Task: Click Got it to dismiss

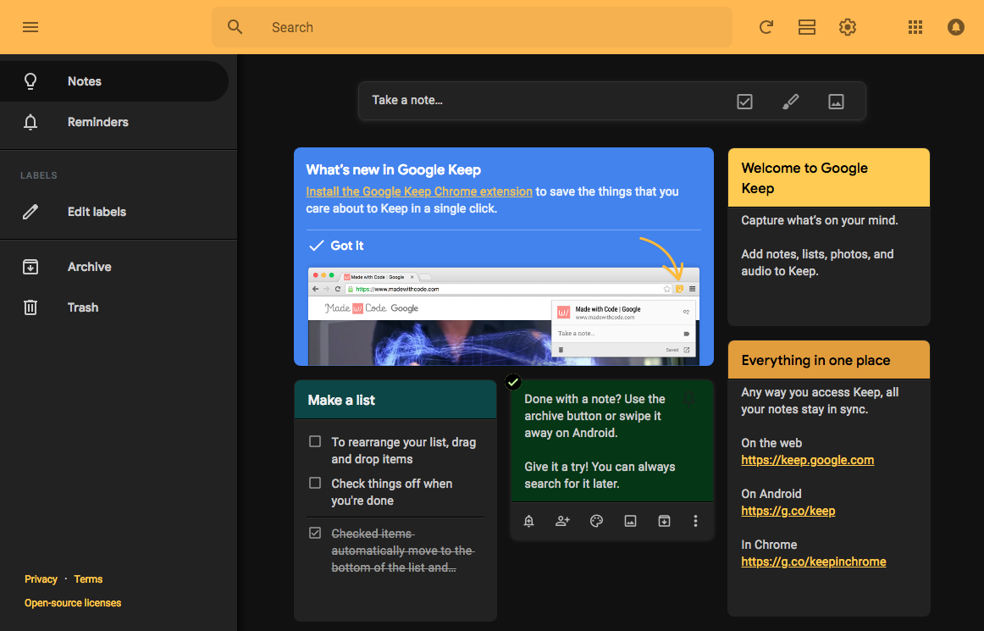Action: 336,246
